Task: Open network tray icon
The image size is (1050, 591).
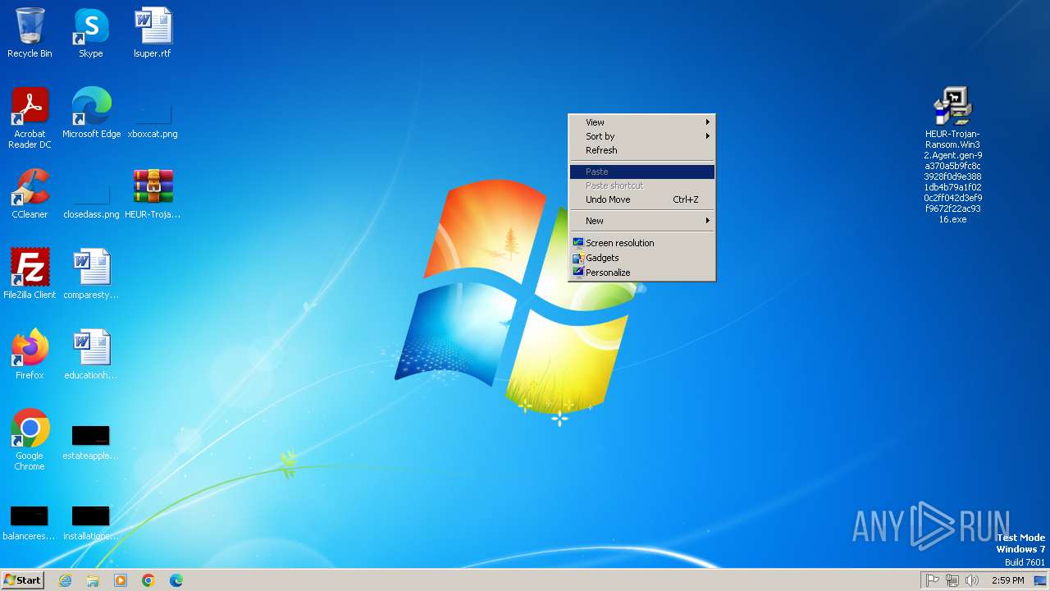Action: pyautogui.click(x=952, y=580)
